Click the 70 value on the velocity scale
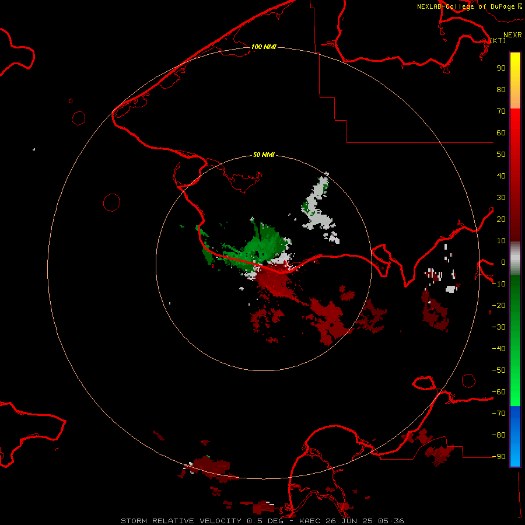Screen dimensions: 525x525 pos(501,111)
